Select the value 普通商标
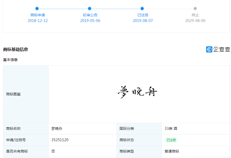Viewport: 231px width, 158px height. (x=172, y=151)
